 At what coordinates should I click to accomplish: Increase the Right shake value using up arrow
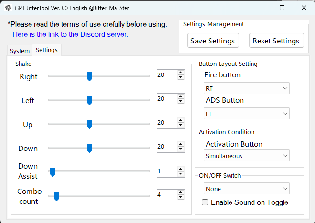coord(180,73)
